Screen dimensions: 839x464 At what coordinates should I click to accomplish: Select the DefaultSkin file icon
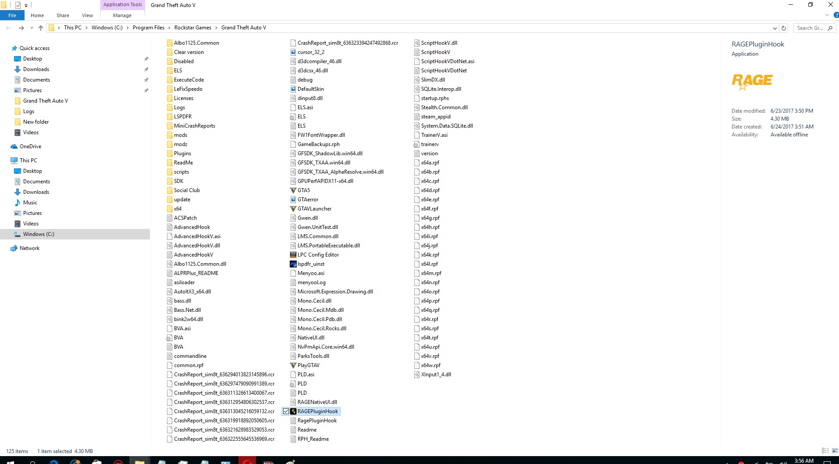point(293,89)
